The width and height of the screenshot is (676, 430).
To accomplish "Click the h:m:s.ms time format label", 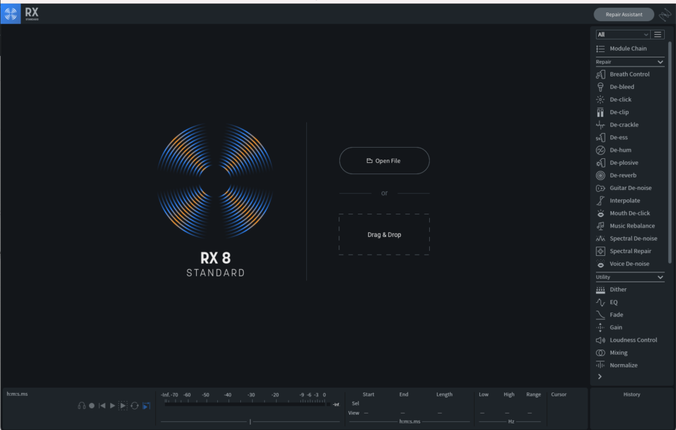I will point(17,394).
